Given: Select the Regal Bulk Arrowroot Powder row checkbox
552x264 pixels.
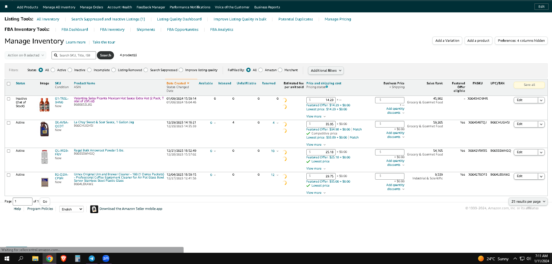Looking at the screenshot, I should click(9, 151).
